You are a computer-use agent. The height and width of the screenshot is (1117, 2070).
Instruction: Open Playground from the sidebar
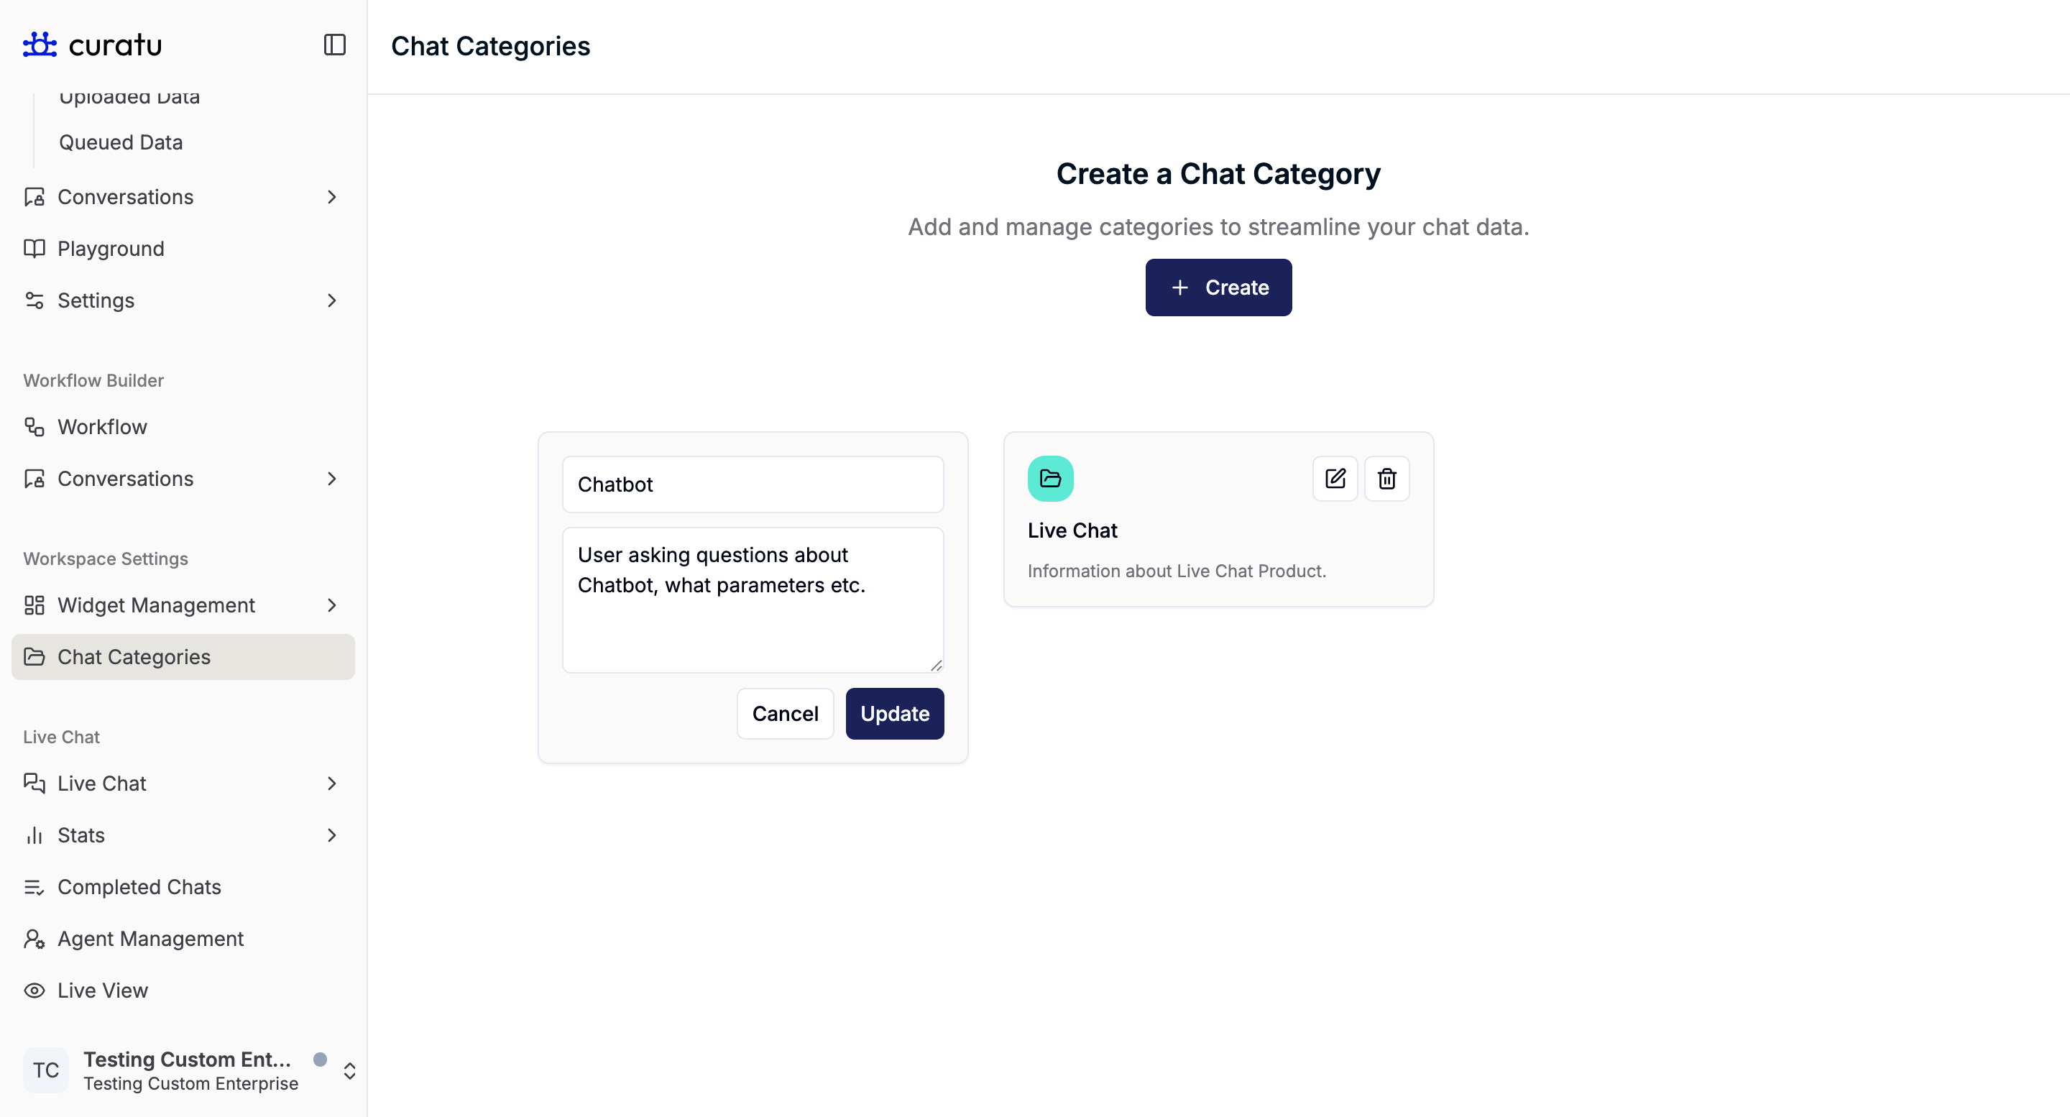[110, 249]
